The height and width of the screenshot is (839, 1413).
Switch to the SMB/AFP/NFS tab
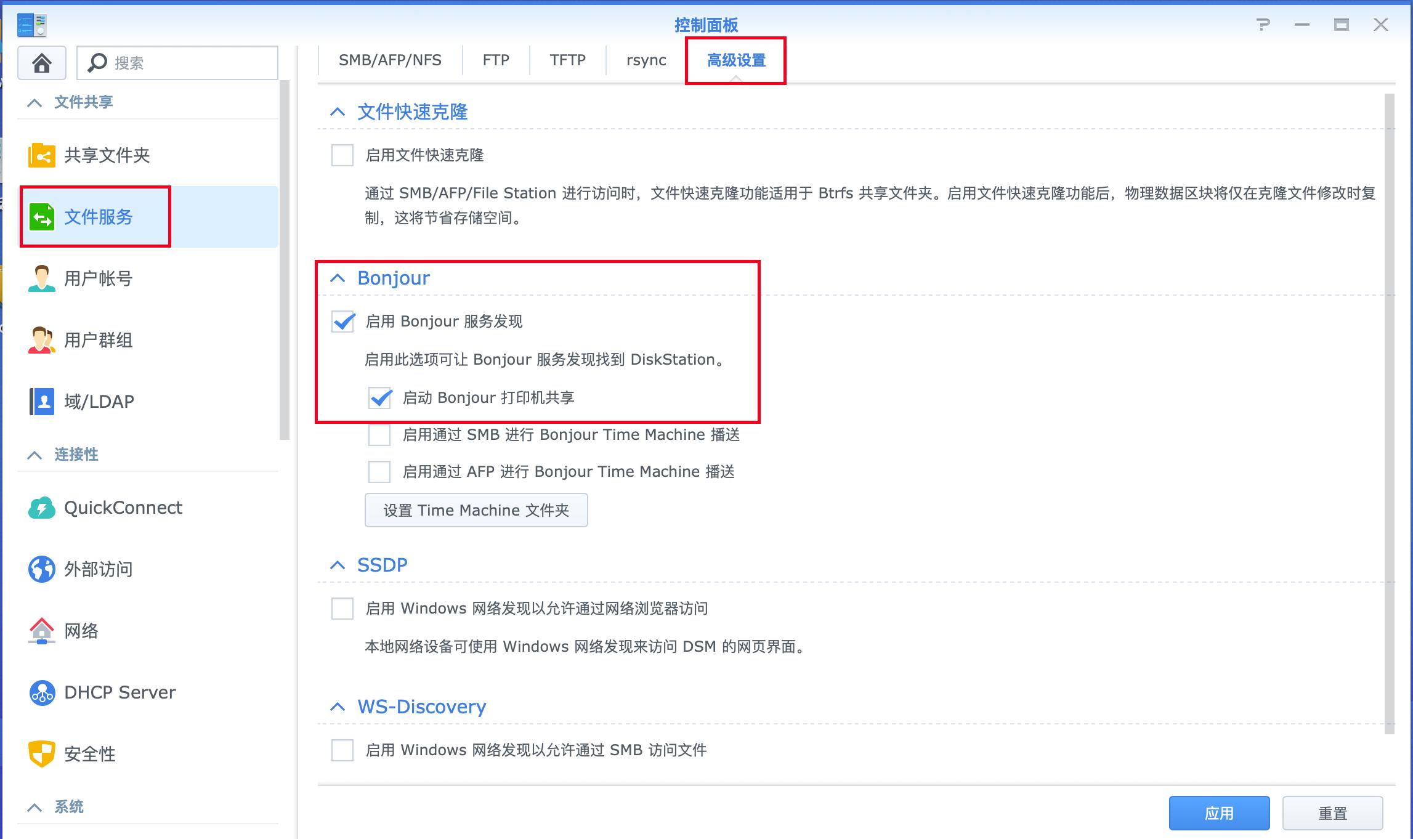[x=389, y=60]
